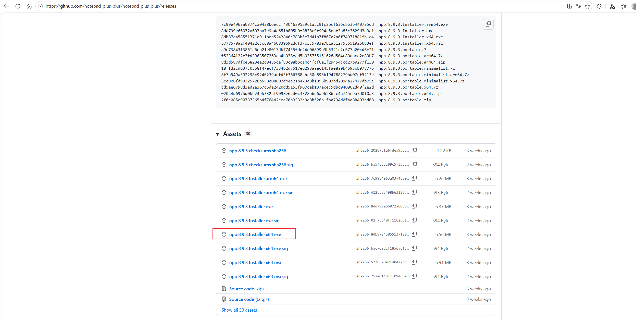The height and width of the screenshot is (320, 636).
Task: Download Source code (zip)
Action: tap(246, 289)
